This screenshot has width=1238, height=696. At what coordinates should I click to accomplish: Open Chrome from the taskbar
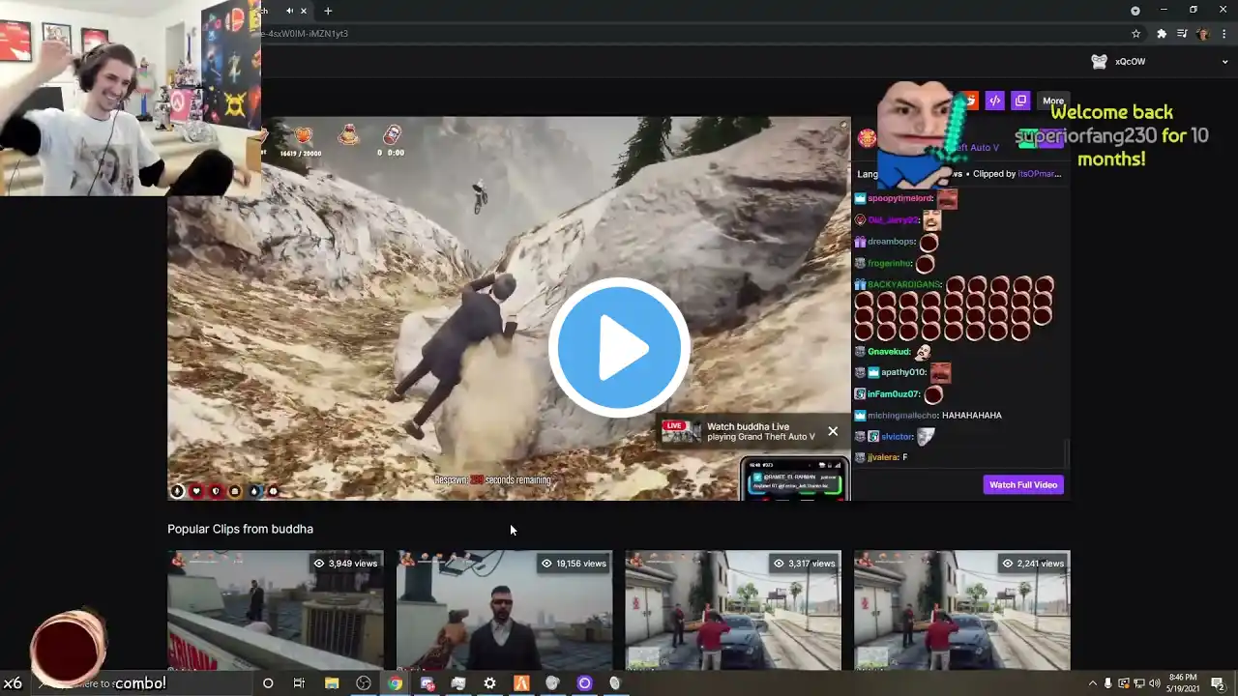click(x=395, y=683)
